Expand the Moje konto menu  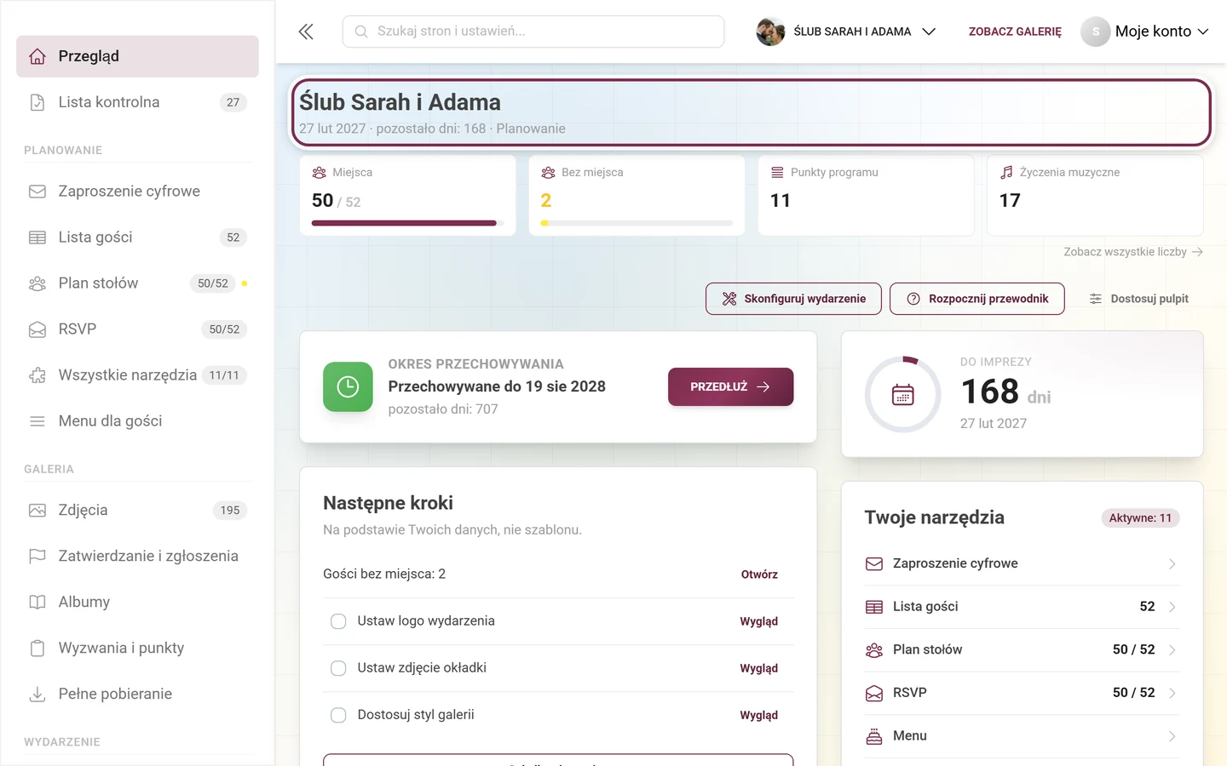[1145, 31]
